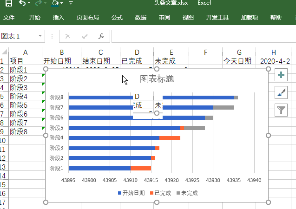Select column H header

(x=273, y=52)
